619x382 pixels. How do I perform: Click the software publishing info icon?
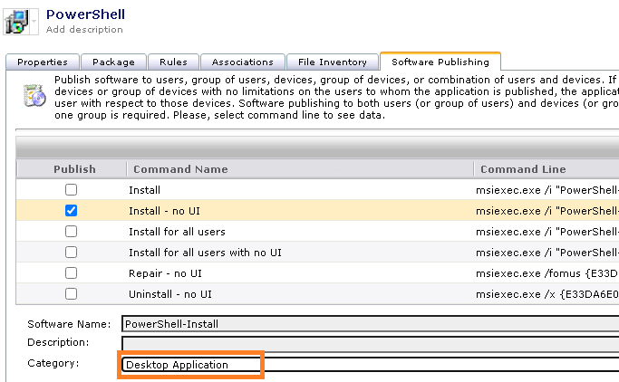point(34,97)
